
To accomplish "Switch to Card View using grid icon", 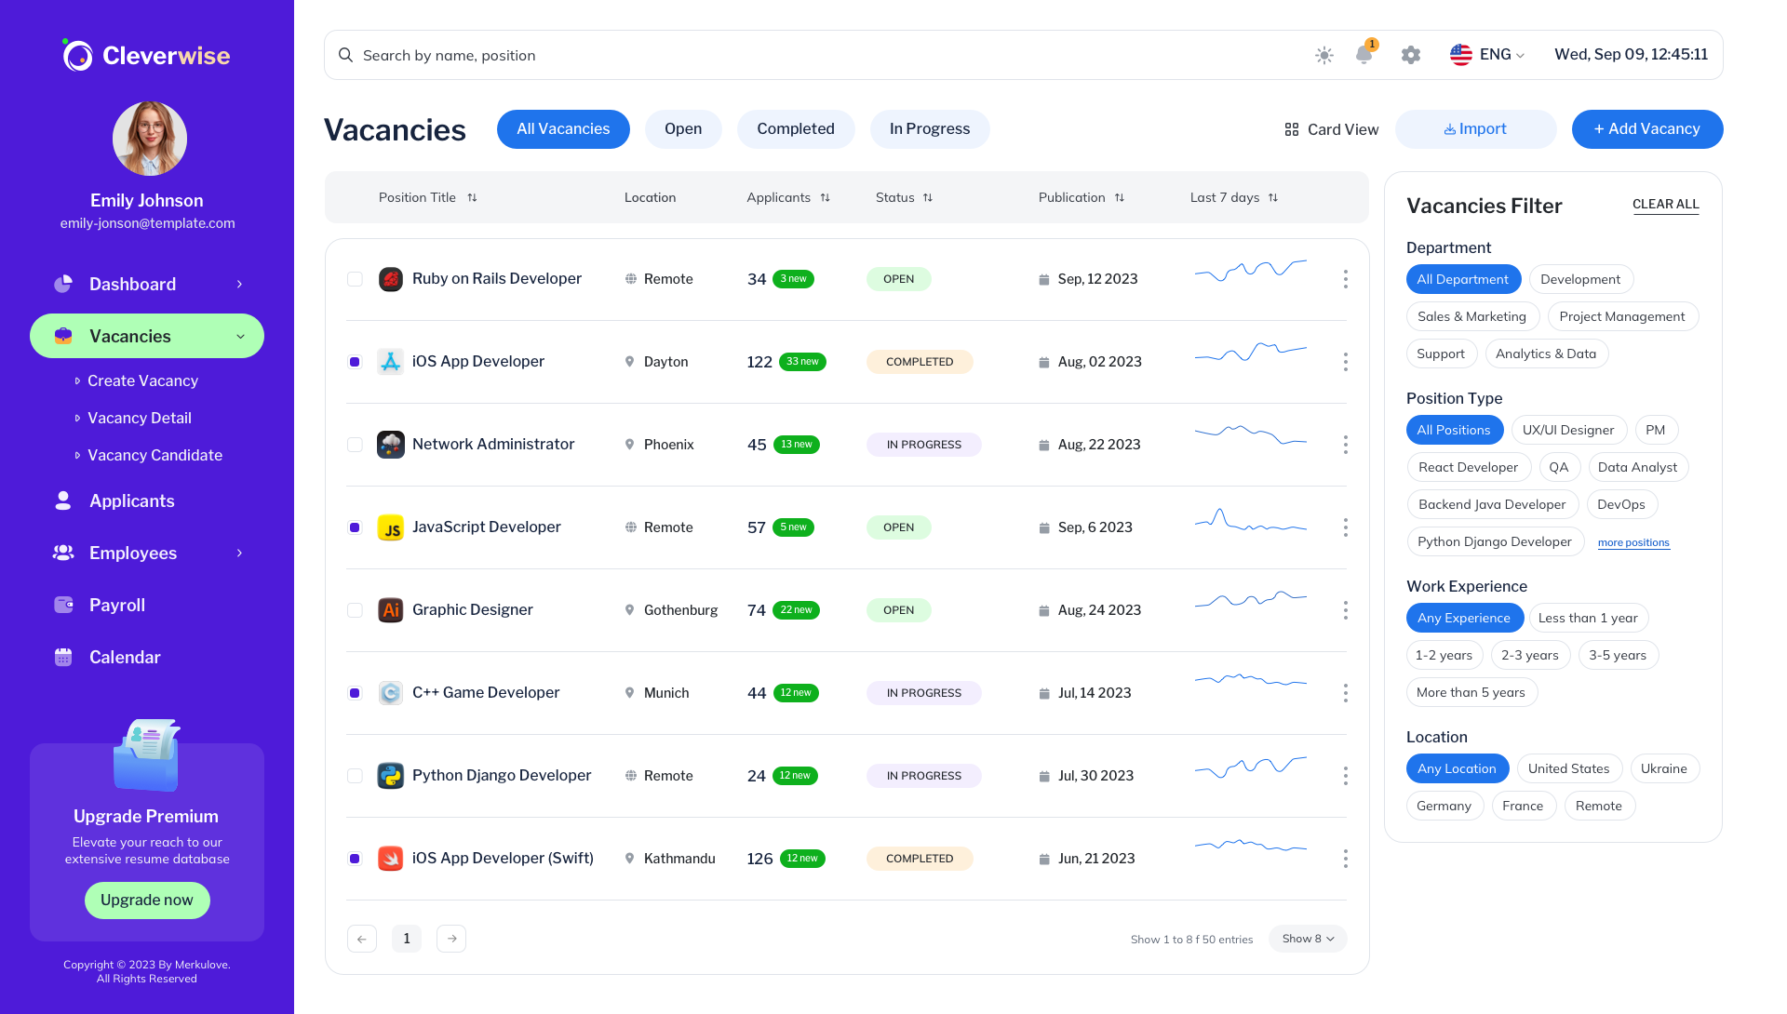I will pos(1291,129).
